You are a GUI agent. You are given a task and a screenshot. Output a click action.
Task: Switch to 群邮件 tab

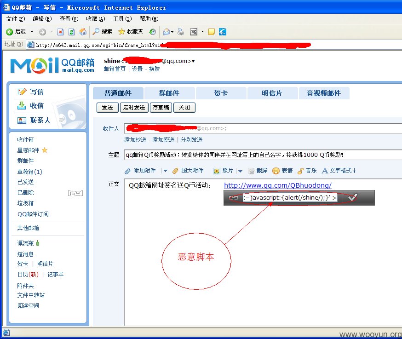[169, 93]
